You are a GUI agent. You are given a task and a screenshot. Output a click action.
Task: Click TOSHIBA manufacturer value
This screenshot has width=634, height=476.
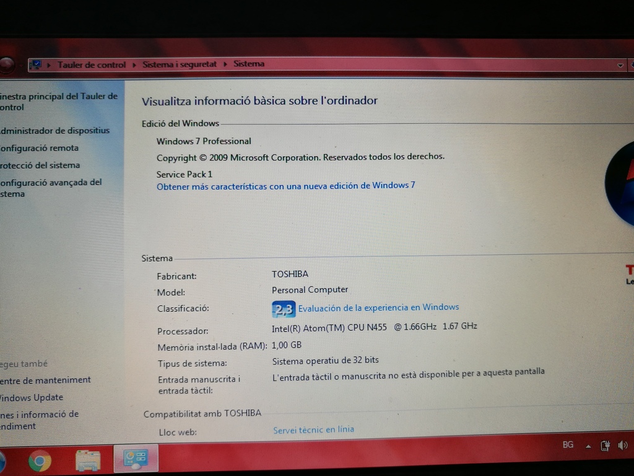point(290,274)
